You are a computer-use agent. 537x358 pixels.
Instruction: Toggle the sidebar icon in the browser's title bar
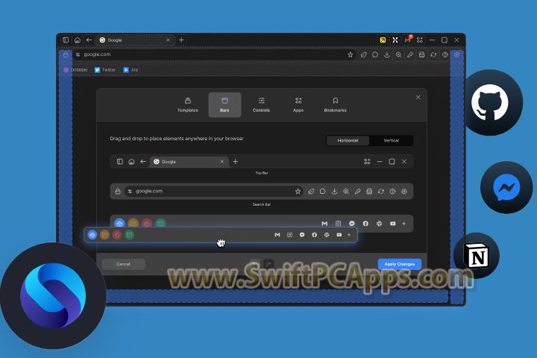point(66,40)
